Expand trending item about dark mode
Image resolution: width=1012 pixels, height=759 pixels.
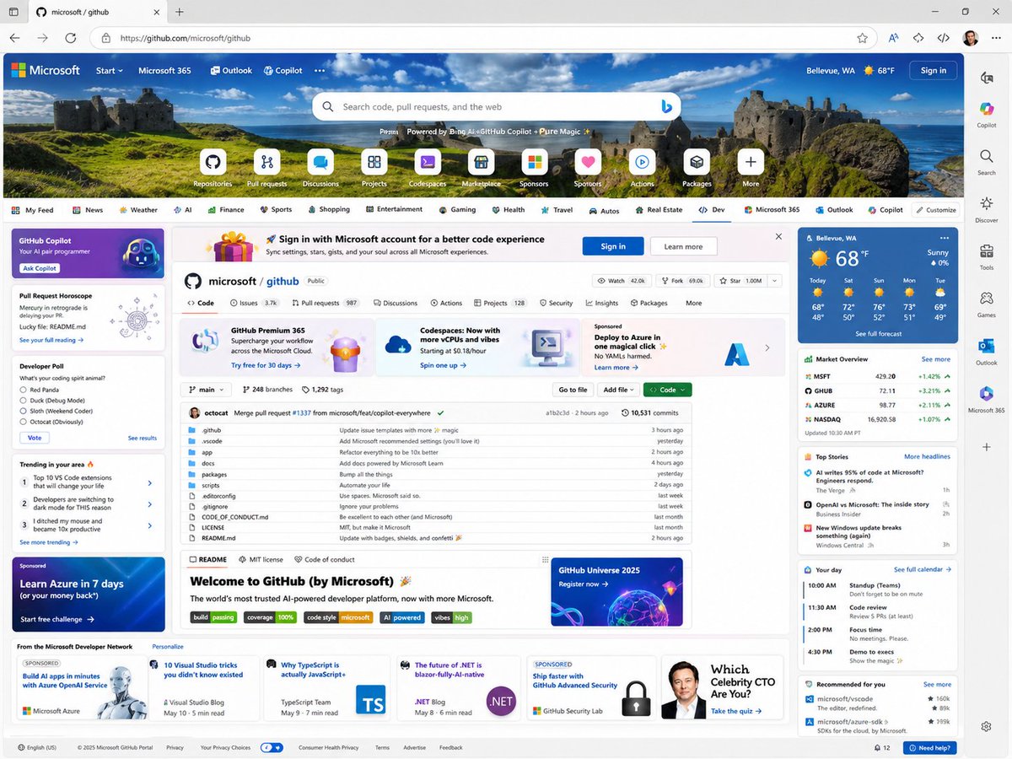(x=150, y=504)
